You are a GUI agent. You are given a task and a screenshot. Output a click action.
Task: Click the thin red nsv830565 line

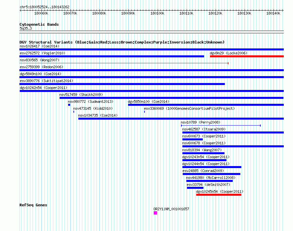pos(124,63)
